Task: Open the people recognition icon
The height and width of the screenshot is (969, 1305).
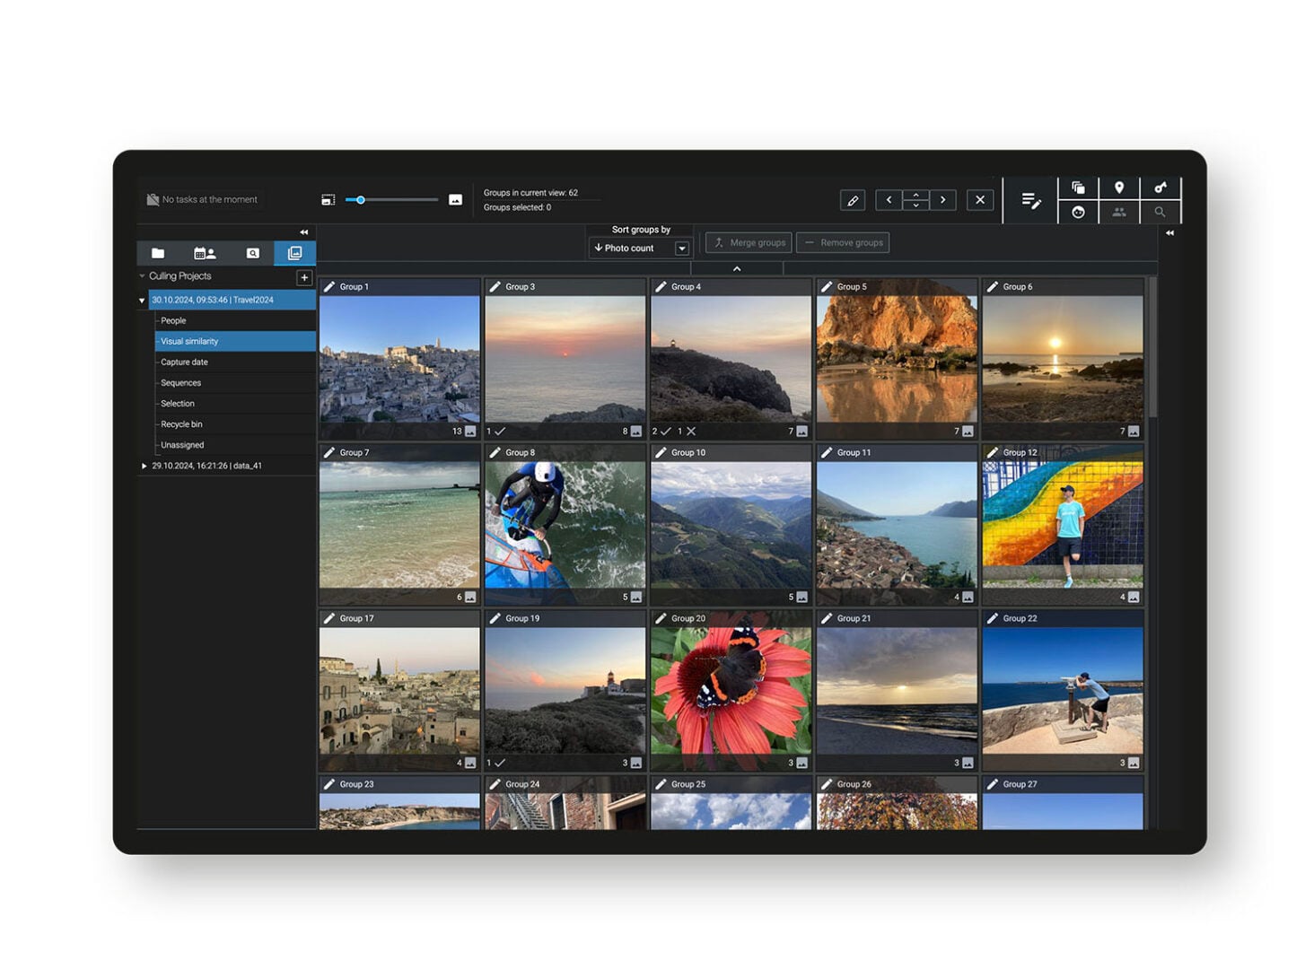Action: 1119,213
